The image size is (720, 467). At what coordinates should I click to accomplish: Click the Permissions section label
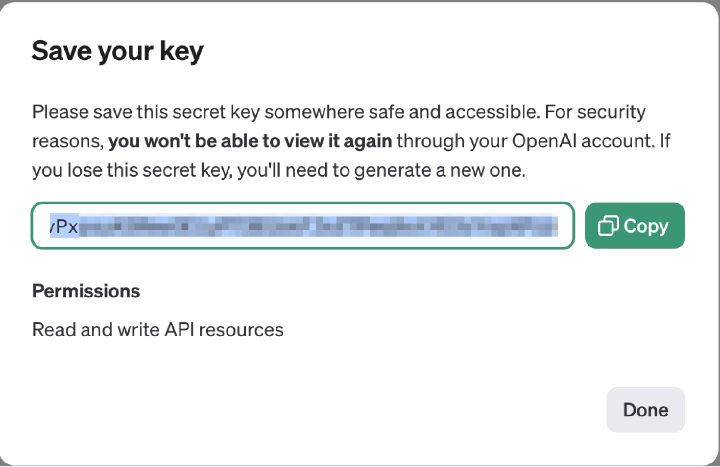coord(86,290)
